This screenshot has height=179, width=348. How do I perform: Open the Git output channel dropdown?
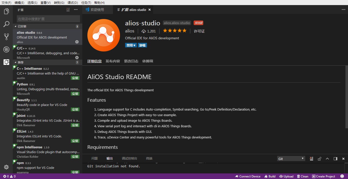(x=291, y=159)
